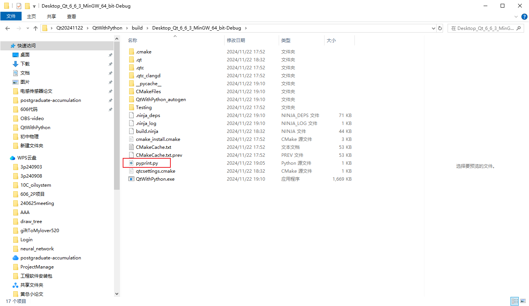Open the 文件 ribbon tab
This screenshot has height=306, width=529.
tap(11, 16)
